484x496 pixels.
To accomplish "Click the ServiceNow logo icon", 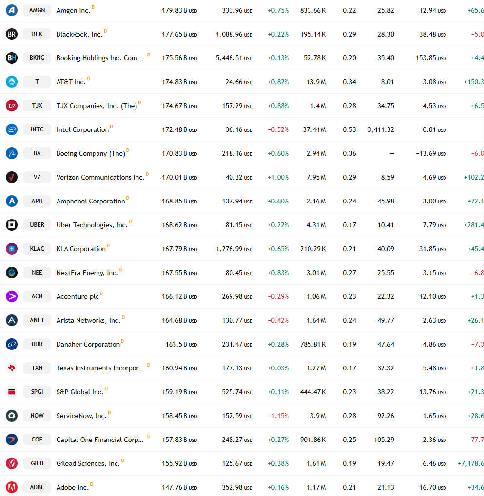I will 12,416.
